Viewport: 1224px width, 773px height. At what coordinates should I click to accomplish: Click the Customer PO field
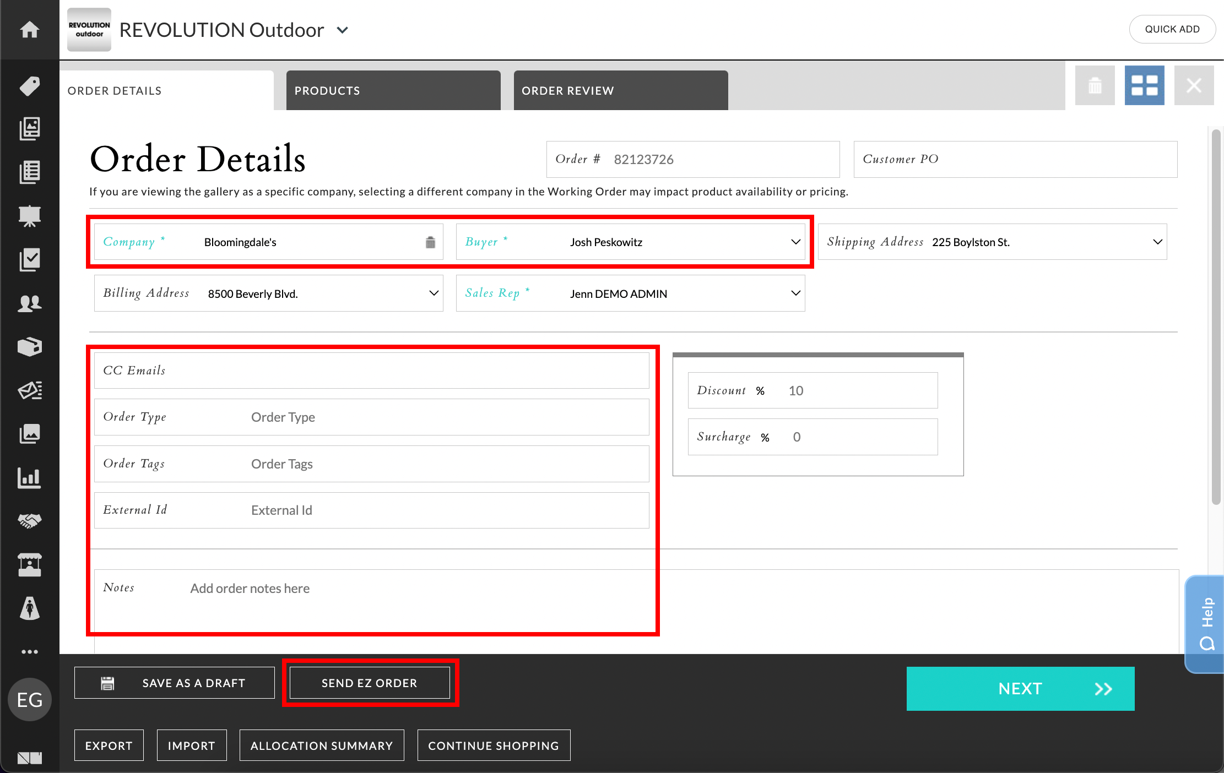click(1016, 159)
